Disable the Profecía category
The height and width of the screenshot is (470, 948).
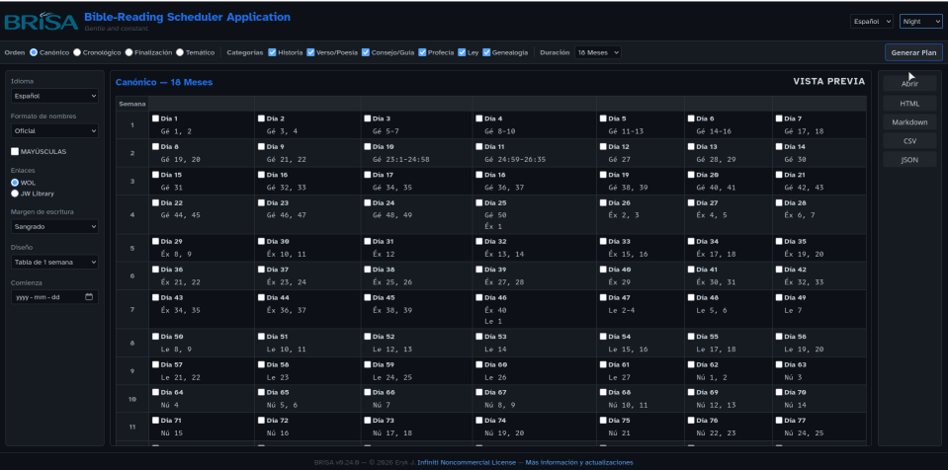pyautogui.click(x=422, y=52)
